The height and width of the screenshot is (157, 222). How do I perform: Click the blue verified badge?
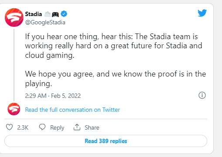[64, 14]
